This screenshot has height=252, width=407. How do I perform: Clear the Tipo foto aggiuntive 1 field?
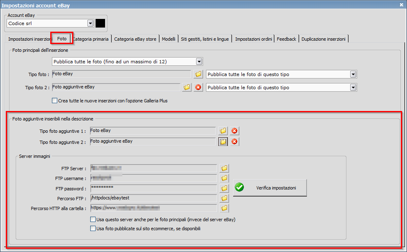(235, 130)
